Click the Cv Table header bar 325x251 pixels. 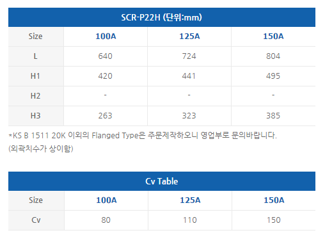click(162, 181)
